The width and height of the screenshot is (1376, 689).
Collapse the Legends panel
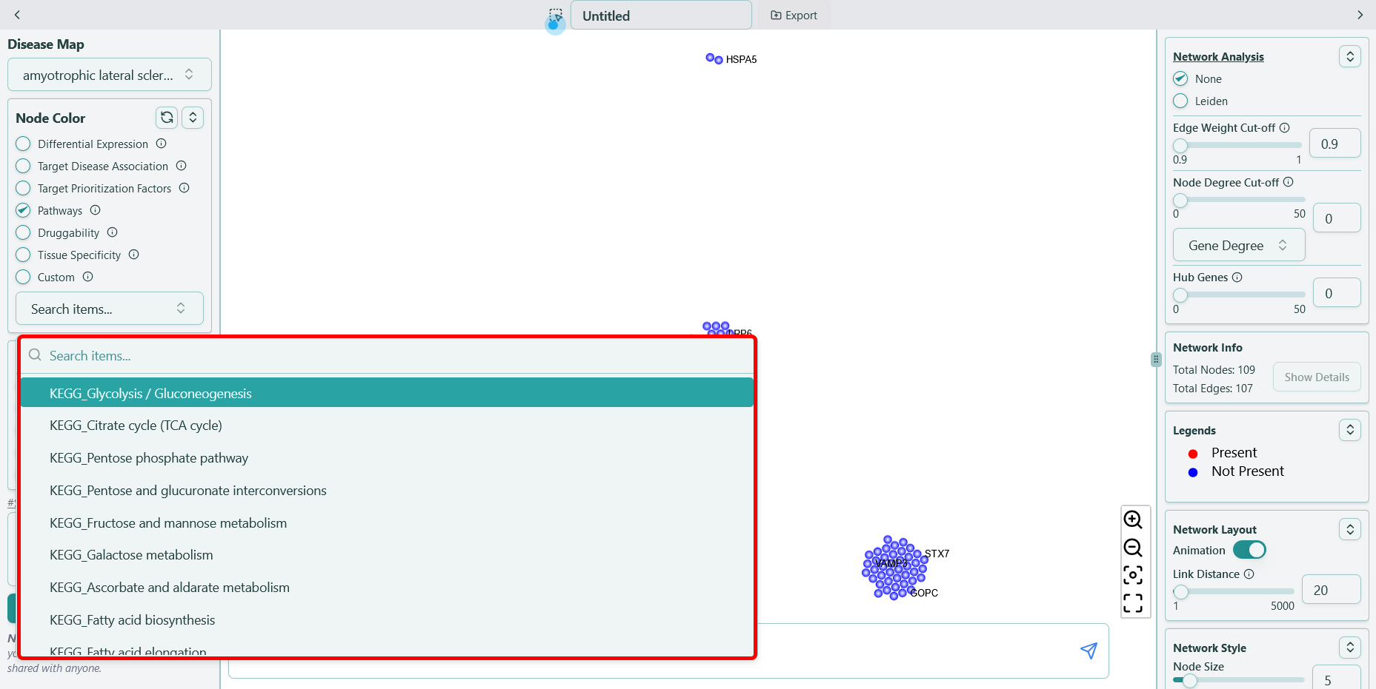pyautogui.click(x=1349, y=430)
